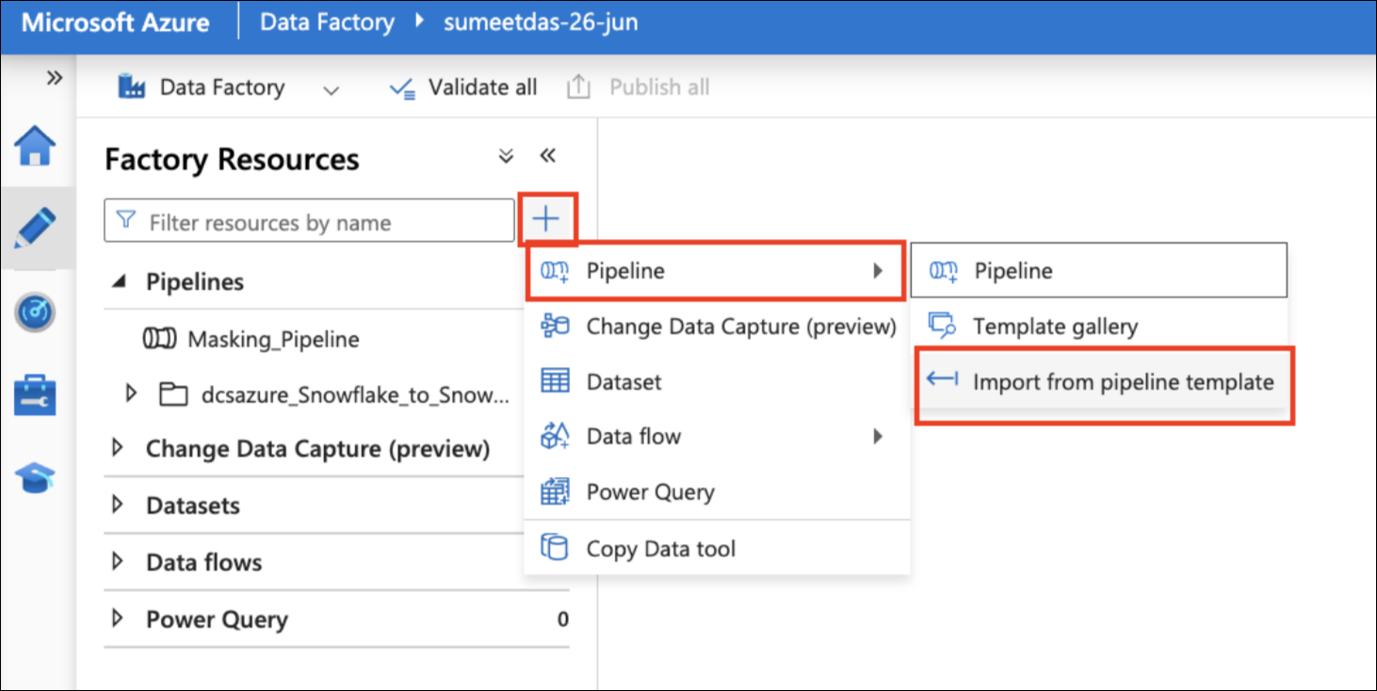Click the Publish all upload icon

(578, 88)
